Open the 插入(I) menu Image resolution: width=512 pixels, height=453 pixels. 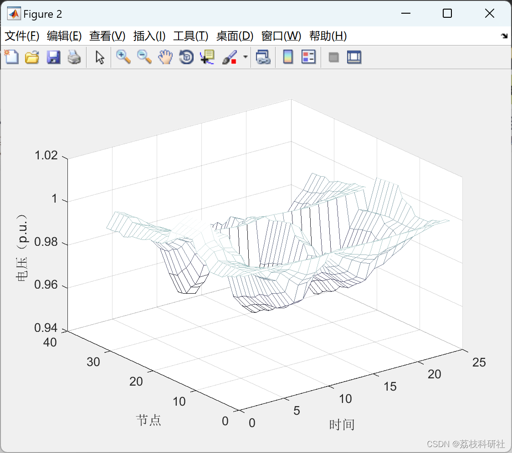[x=149, y=36]
